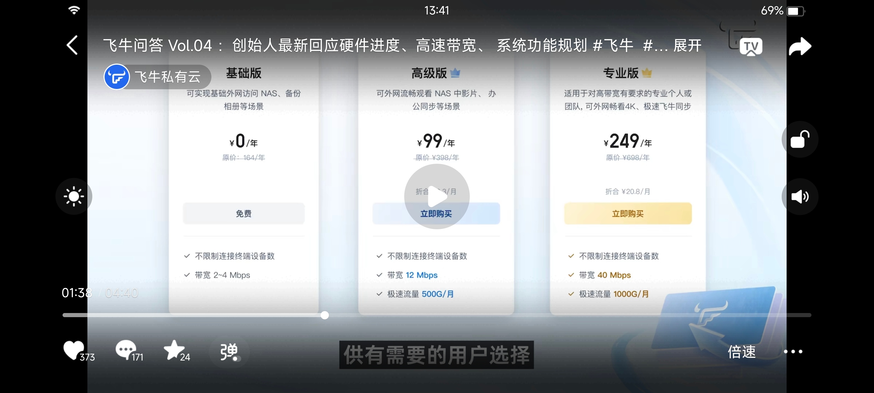Image resolution: width=874 pixels, height=393 pixels.
Task: Click the 免费 button in 基础版 card
Action: click(x=244, y=214)
